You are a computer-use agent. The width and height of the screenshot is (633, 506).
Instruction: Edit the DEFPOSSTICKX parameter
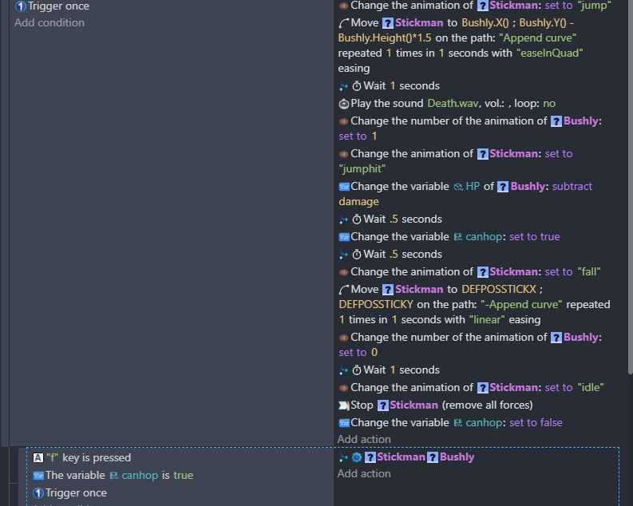click(x=499, y=289)
